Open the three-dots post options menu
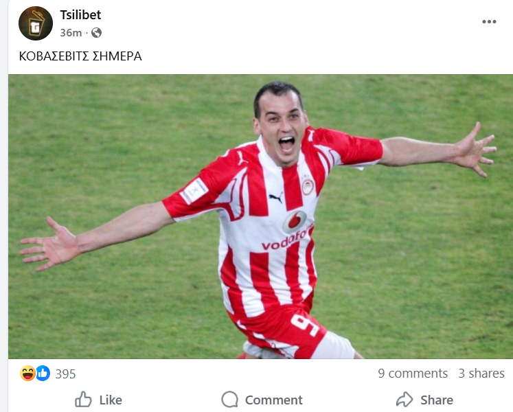The image size is (513, 412). click(x=489, y=21)
